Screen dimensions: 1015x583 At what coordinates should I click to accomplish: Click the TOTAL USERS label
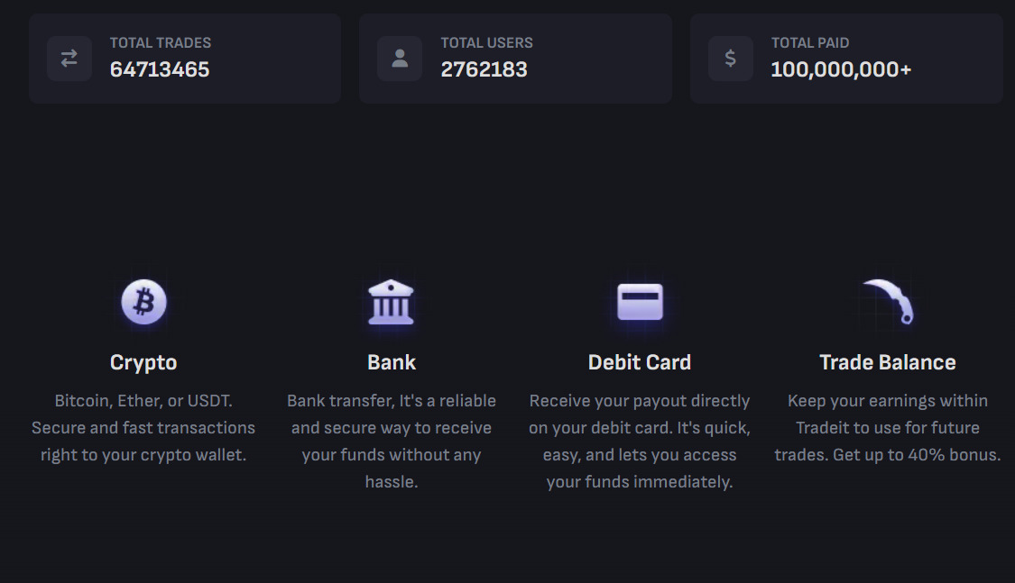486,42
